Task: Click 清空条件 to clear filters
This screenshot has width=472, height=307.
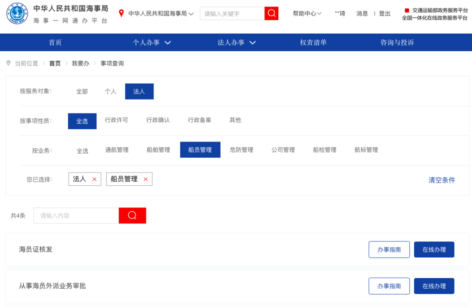Action: pyautogui.click(x=441, y=180)
